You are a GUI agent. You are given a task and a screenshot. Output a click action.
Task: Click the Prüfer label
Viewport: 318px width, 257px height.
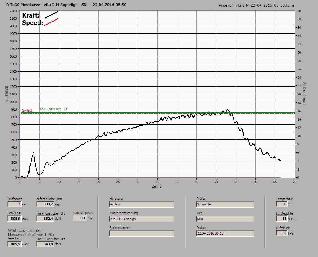point(201,199)
